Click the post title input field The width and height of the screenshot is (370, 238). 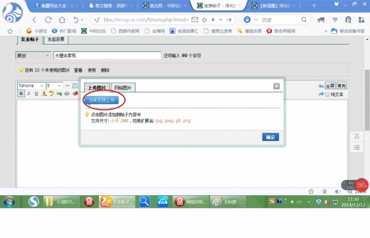[106, 55]
